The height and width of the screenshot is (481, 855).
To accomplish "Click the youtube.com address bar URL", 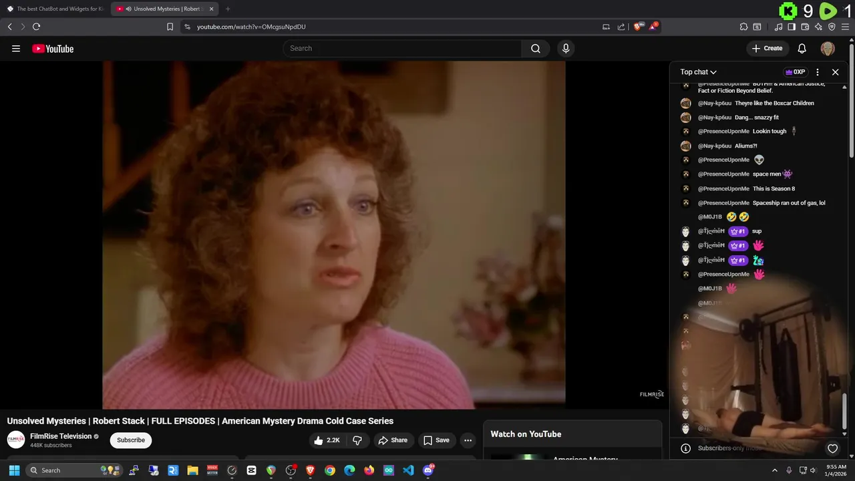I will pos(251,27).
